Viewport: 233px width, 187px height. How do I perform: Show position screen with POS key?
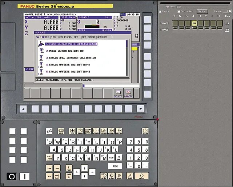pos(72,131)
